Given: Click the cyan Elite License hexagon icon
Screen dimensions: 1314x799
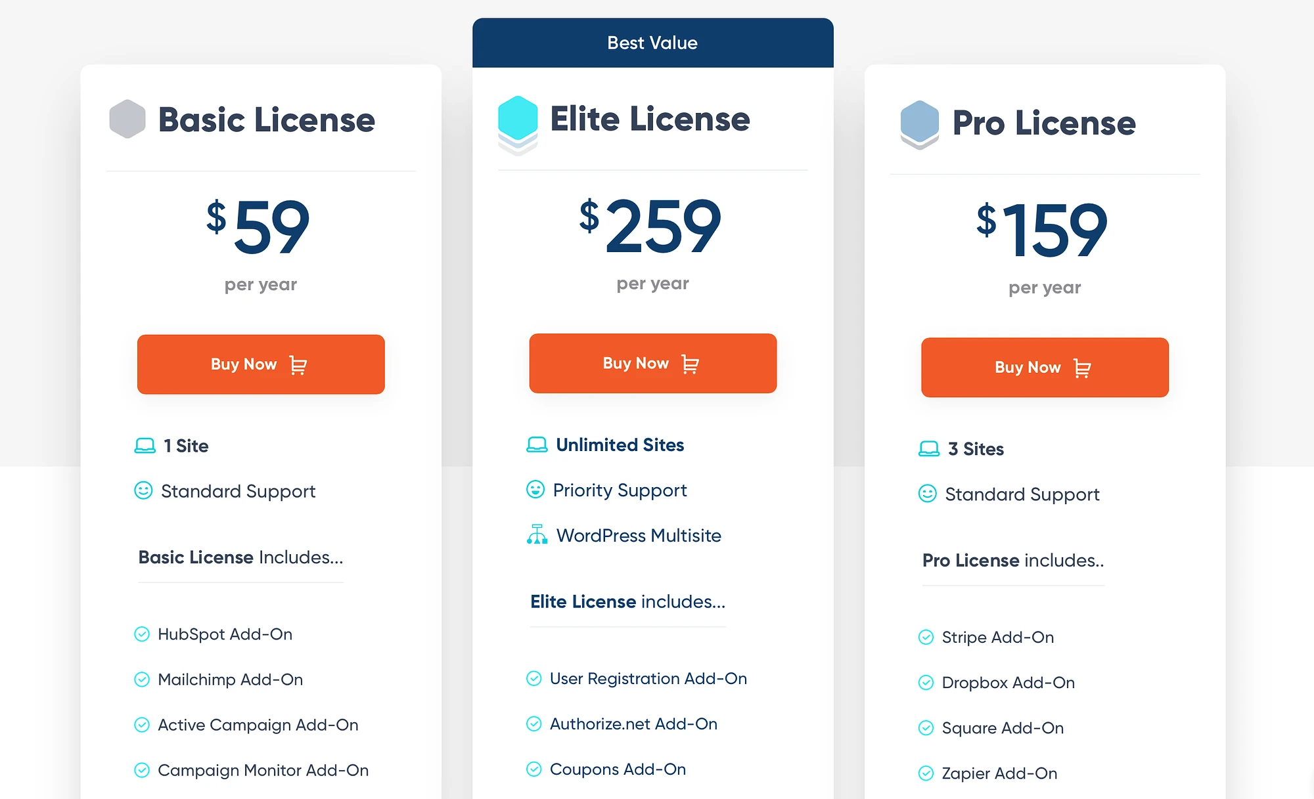Looking at the screenshot, I should coord(518,125).
